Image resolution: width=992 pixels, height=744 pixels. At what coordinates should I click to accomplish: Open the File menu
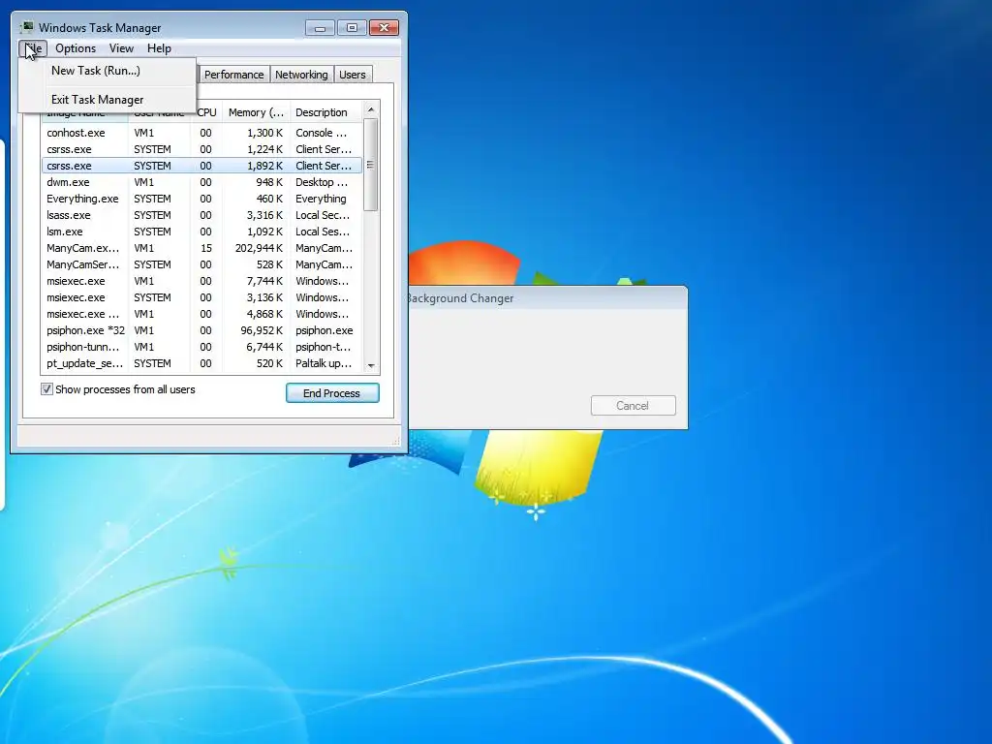32,48
